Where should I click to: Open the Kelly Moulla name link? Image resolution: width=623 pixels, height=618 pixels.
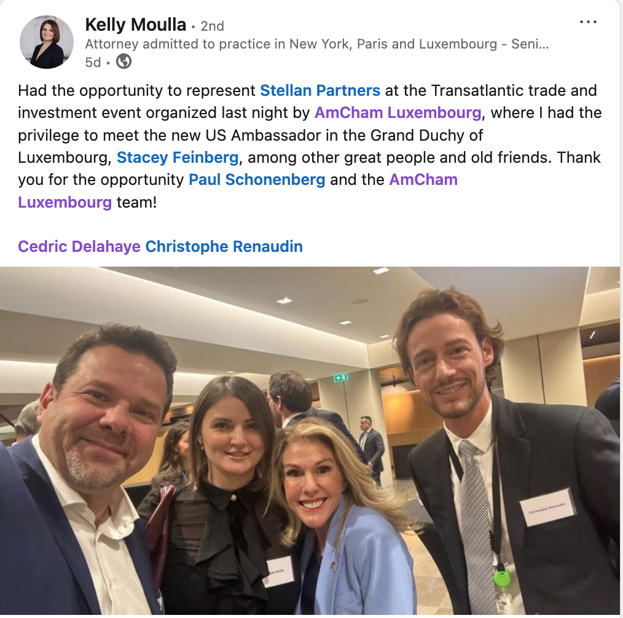click(136, 25)
